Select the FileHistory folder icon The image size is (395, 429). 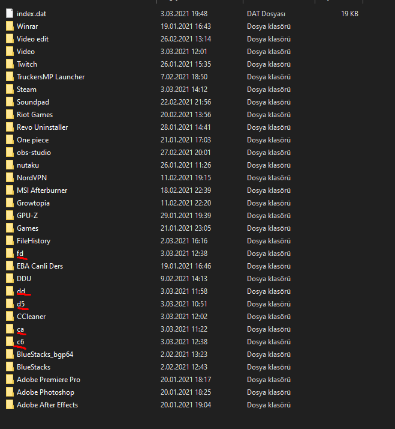coord(10,240)
